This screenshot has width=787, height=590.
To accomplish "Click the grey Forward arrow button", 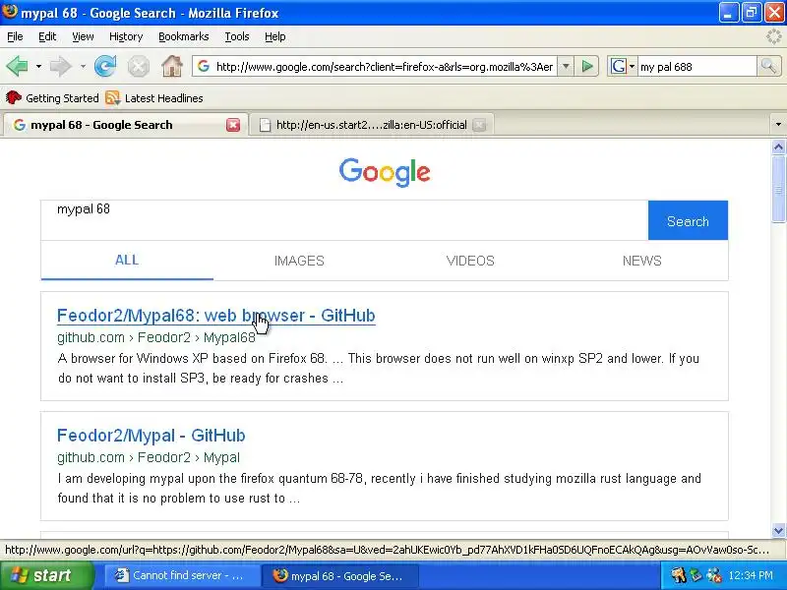I will coord(61,66).
